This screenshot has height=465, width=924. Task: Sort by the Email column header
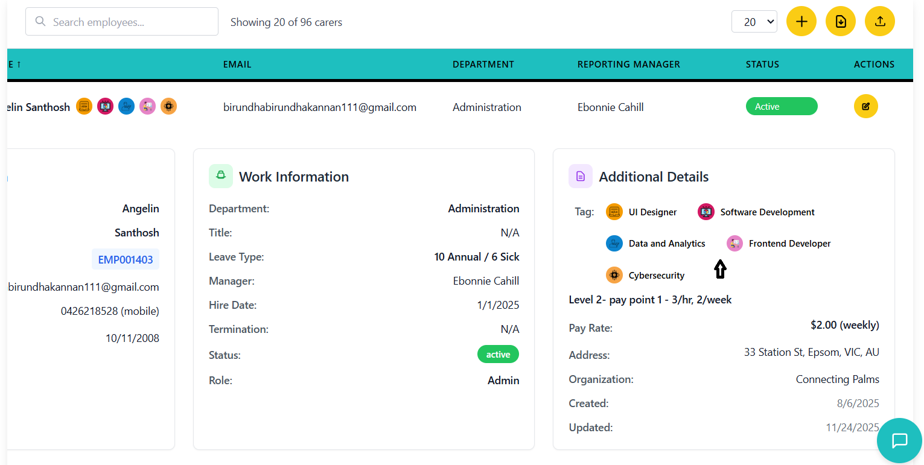tap(237, 65)
